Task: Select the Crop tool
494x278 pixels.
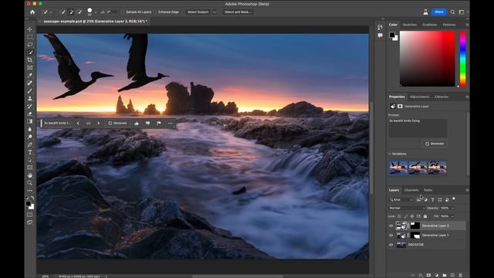Action: 30,60
